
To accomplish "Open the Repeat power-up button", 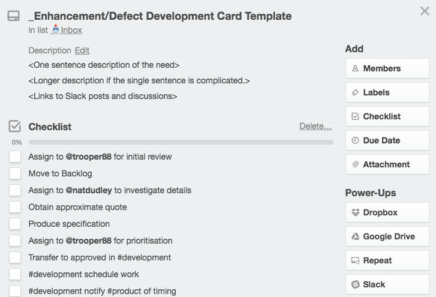I will [x=387, y=260].
